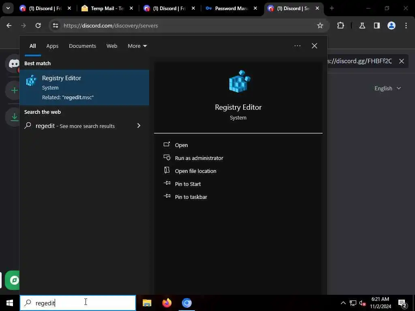Switch to the Apps search tab

tap(52, 46)
